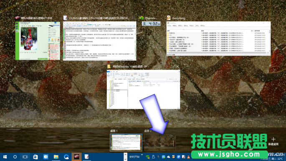Image resolution: width=286 pixels, height=161 pixels.
Task: Open the green Wi-Fi tray icon
Action: click(147, 157)
